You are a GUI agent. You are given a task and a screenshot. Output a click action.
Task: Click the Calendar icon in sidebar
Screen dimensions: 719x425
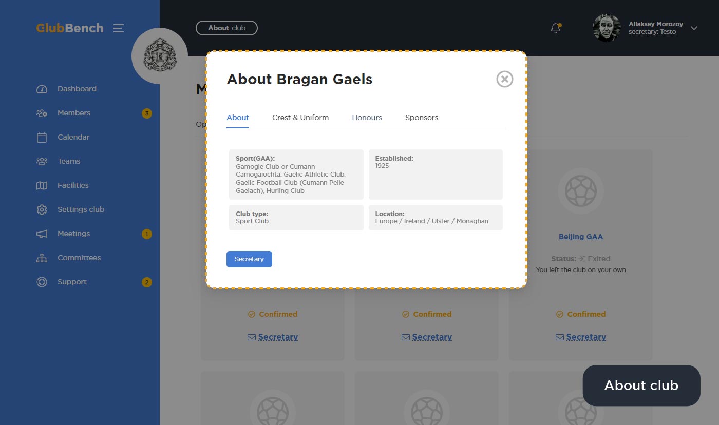point(42,138)
